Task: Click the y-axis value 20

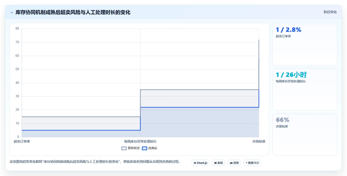Action: (17, 110)
